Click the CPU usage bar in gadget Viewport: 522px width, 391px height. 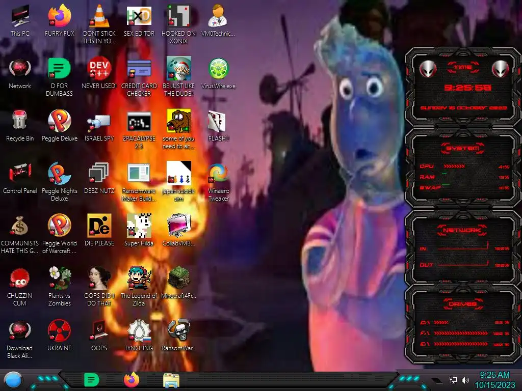(x=454, y=166)
